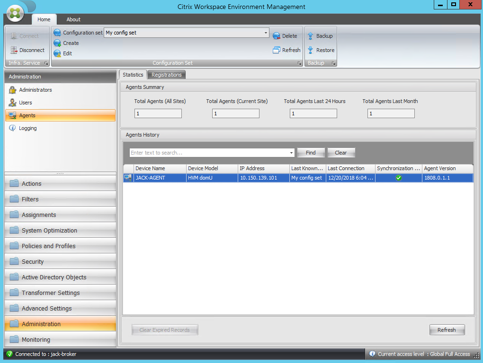
Task: Click the Clear button near search
Action: 340,153
